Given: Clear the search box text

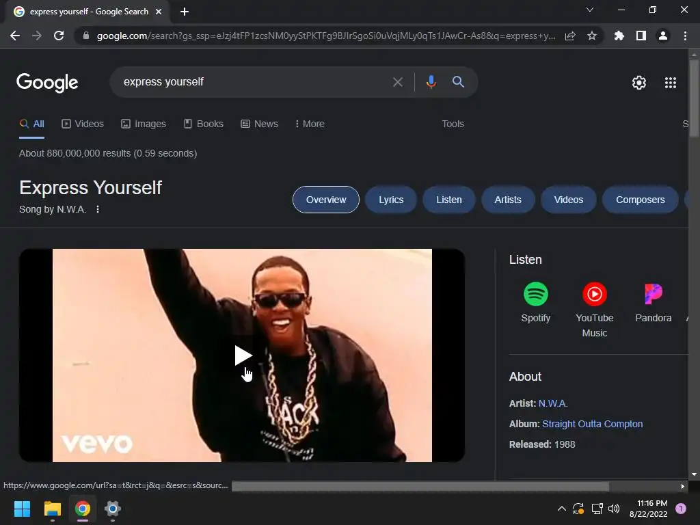Looking at the screenshot, I should point(398,82).
